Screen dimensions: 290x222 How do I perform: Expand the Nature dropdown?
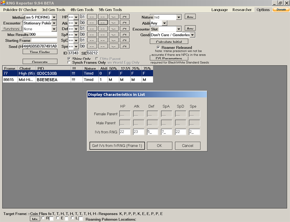(x=178, y=17)
